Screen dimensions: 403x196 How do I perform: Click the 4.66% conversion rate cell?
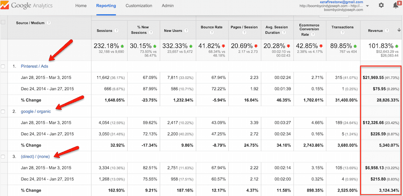click(317, 122)
